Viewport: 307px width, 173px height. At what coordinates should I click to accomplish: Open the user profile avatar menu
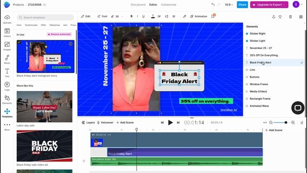[296, 4]
